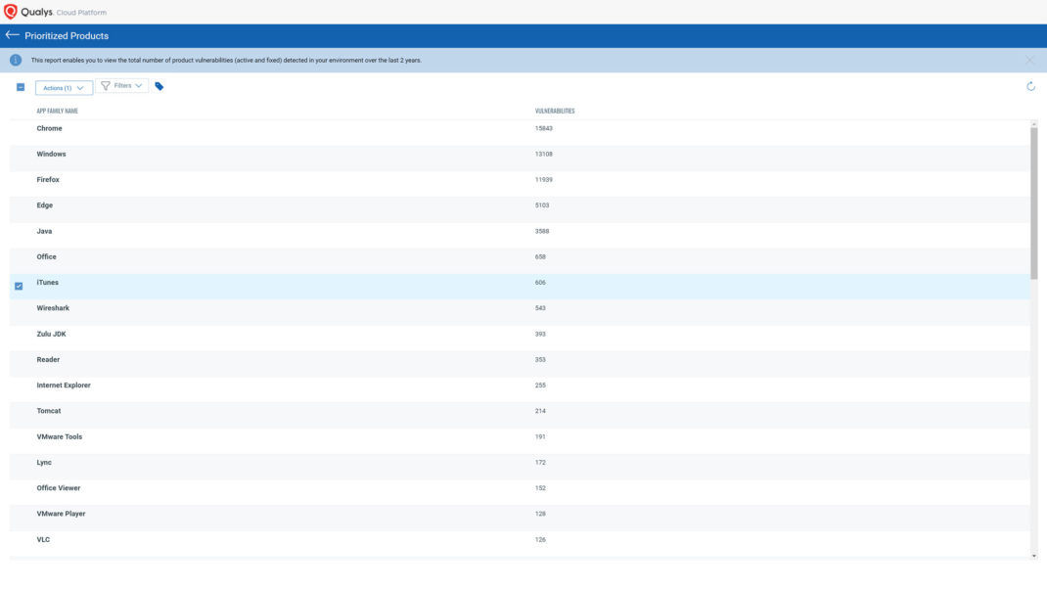Open the Filters dropdown
This screenshot has height=589, width=1047.
pyautogui.click(x=122, y=85)
